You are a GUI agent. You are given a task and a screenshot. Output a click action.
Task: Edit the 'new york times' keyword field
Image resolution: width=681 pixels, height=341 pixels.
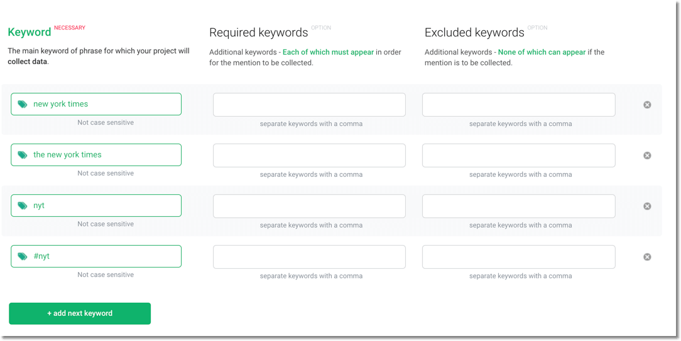click(96, 104)
